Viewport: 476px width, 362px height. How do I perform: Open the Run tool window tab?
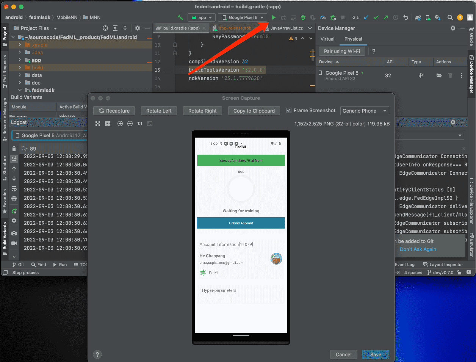pyautogui.click(x=60, y=265)
